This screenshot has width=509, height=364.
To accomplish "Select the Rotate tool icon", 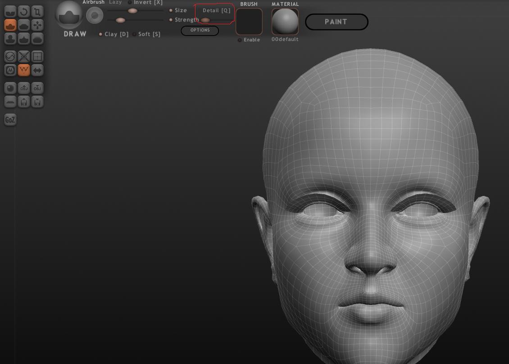I will pos(24,11).
